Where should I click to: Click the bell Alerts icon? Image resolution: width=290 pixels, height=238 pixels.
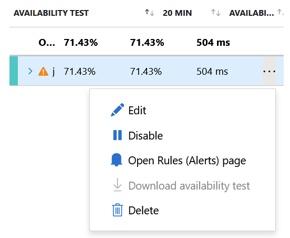pos(117,160)
